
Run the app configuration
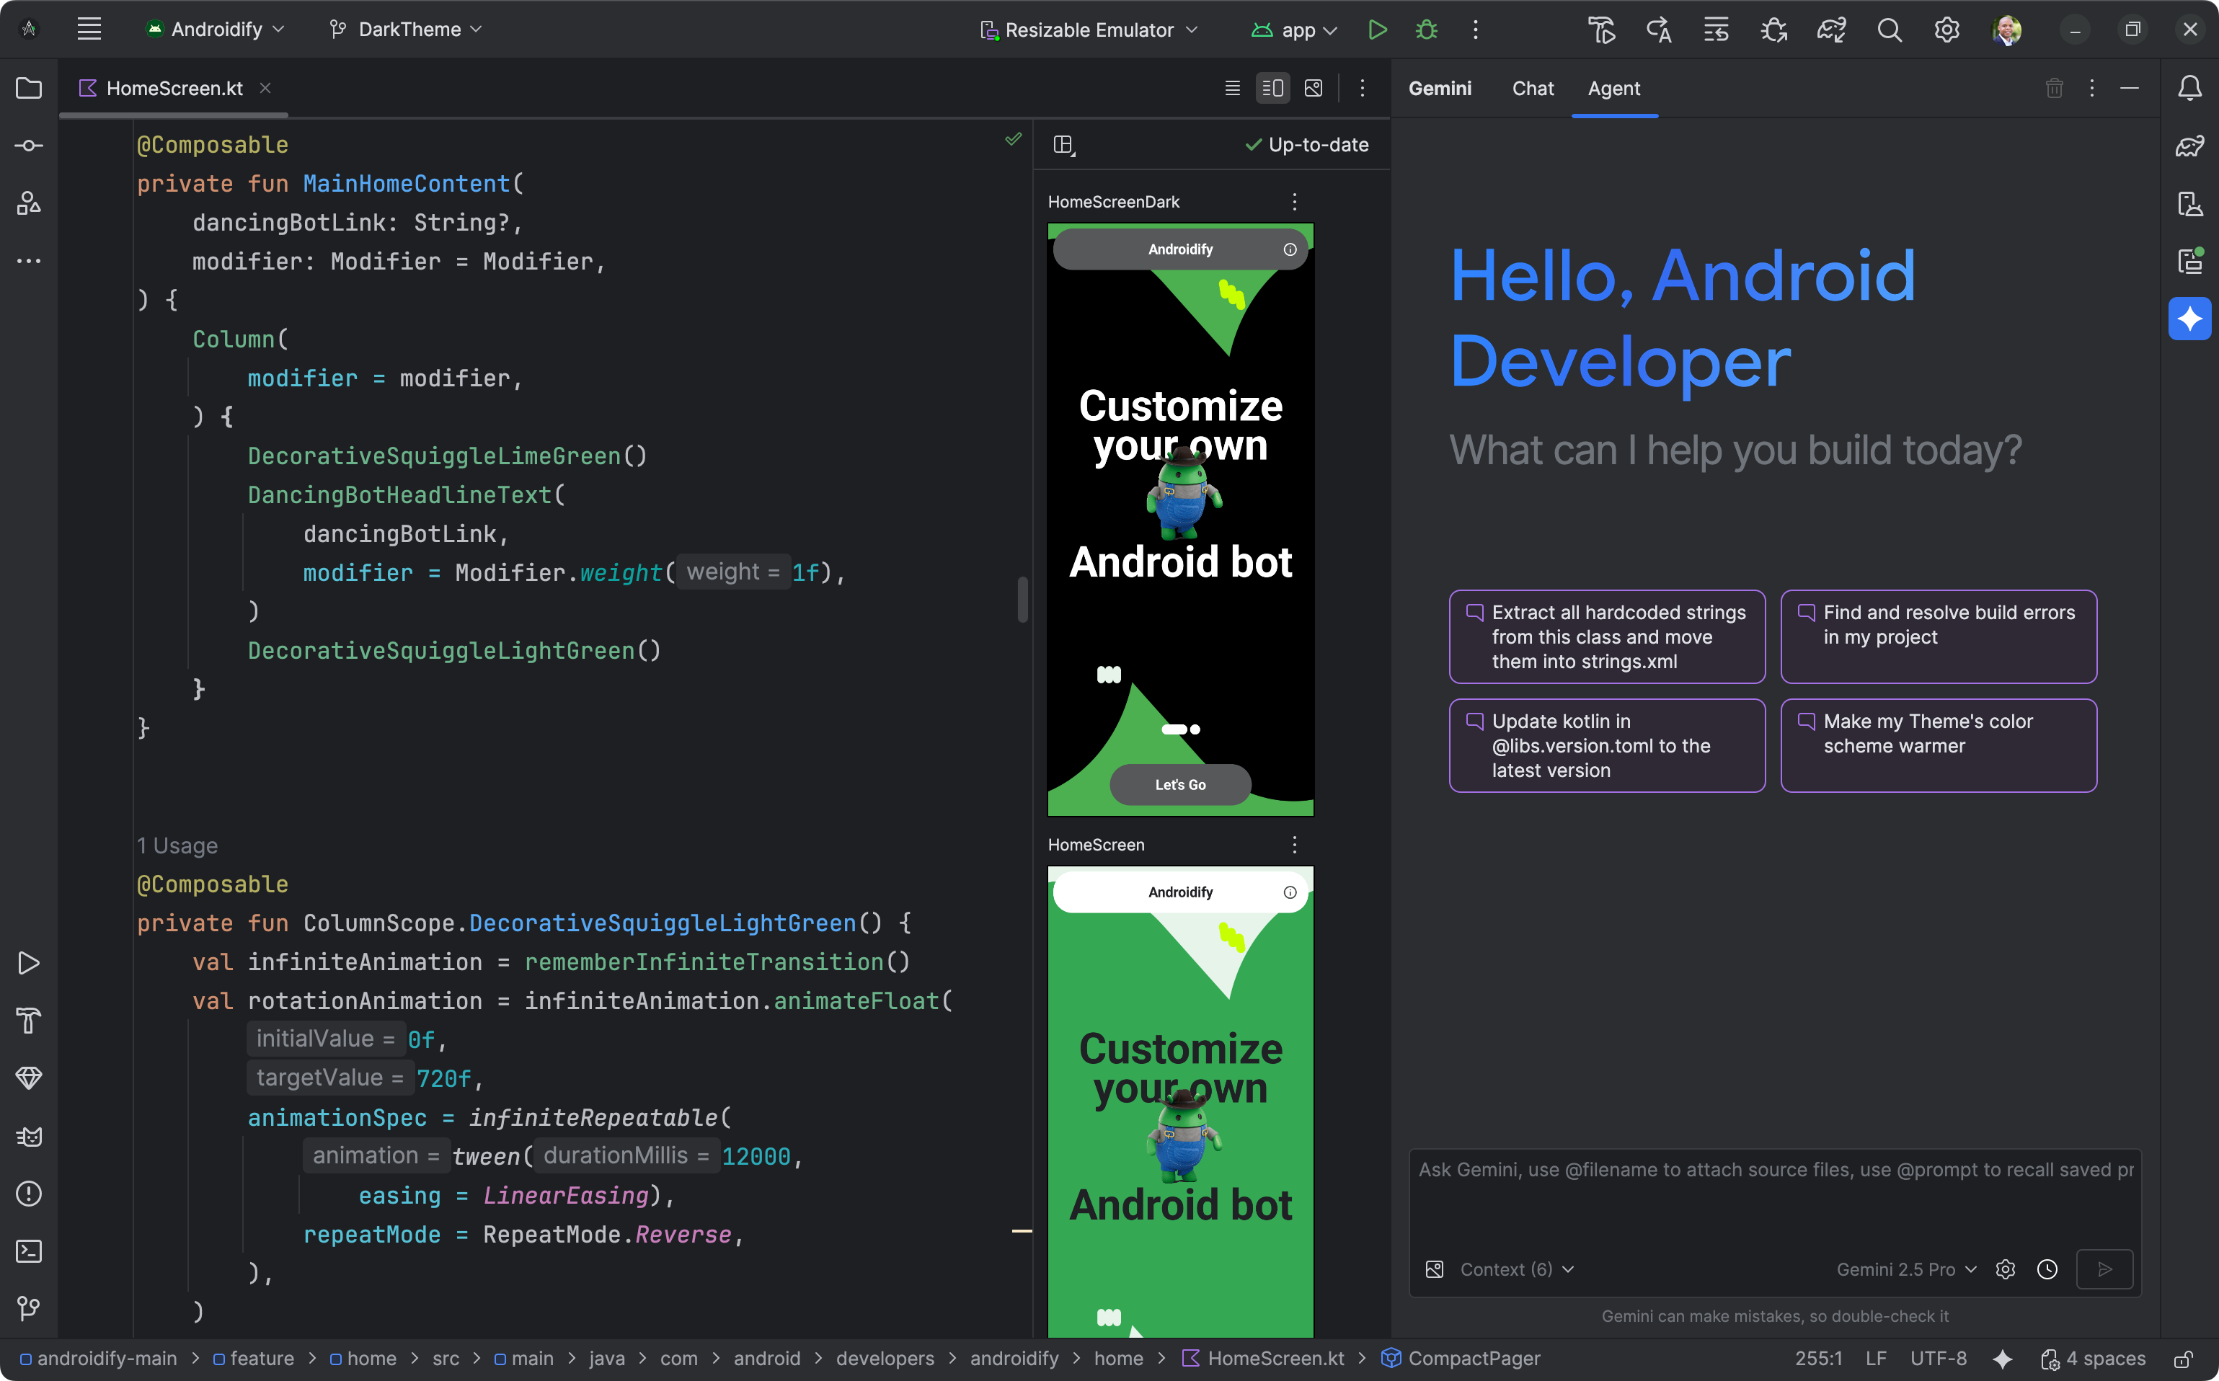click(x=1378, y=30)
